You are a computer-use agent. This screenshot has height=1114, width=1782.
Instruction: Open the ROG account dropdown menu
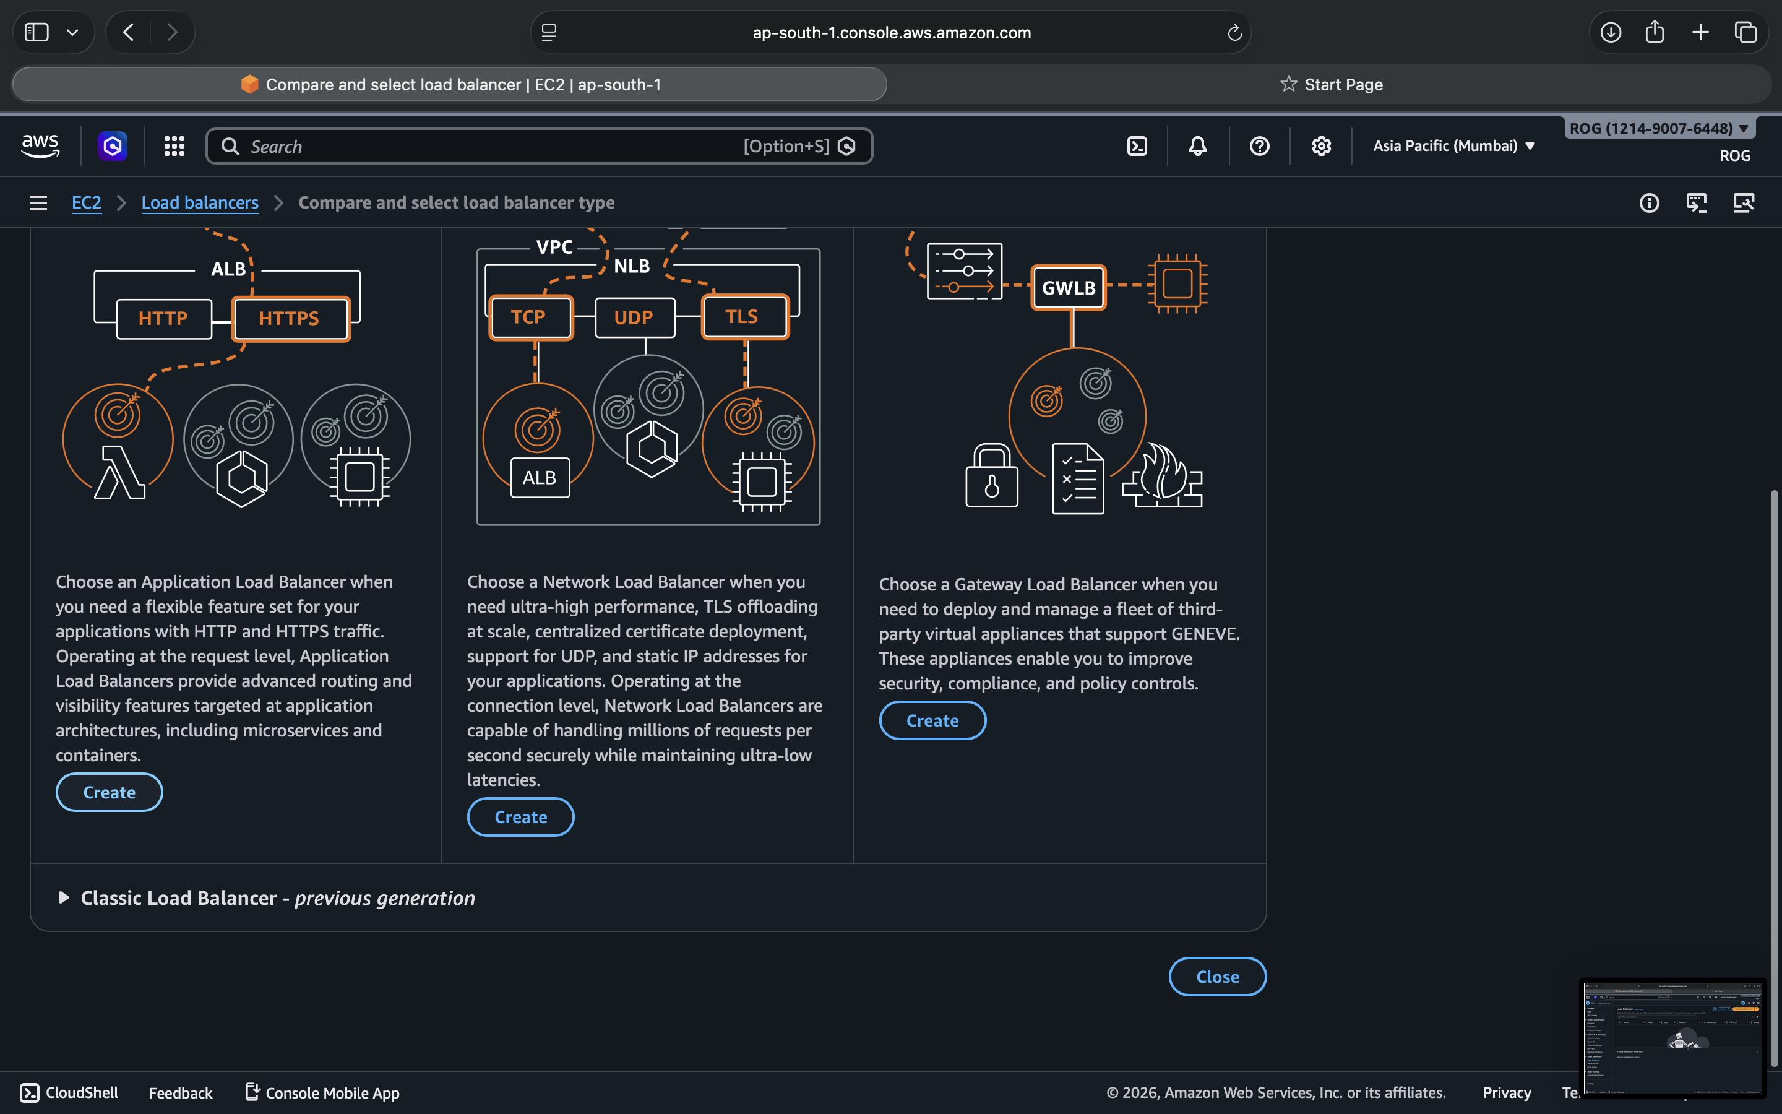1658,128
